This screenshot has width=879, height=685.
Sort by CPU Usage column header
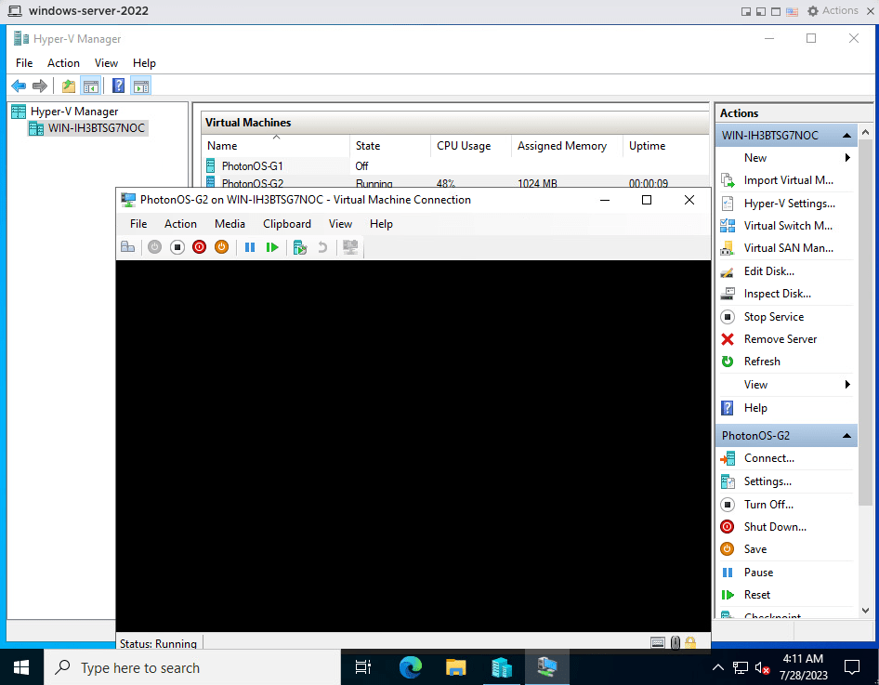point(471,146)
